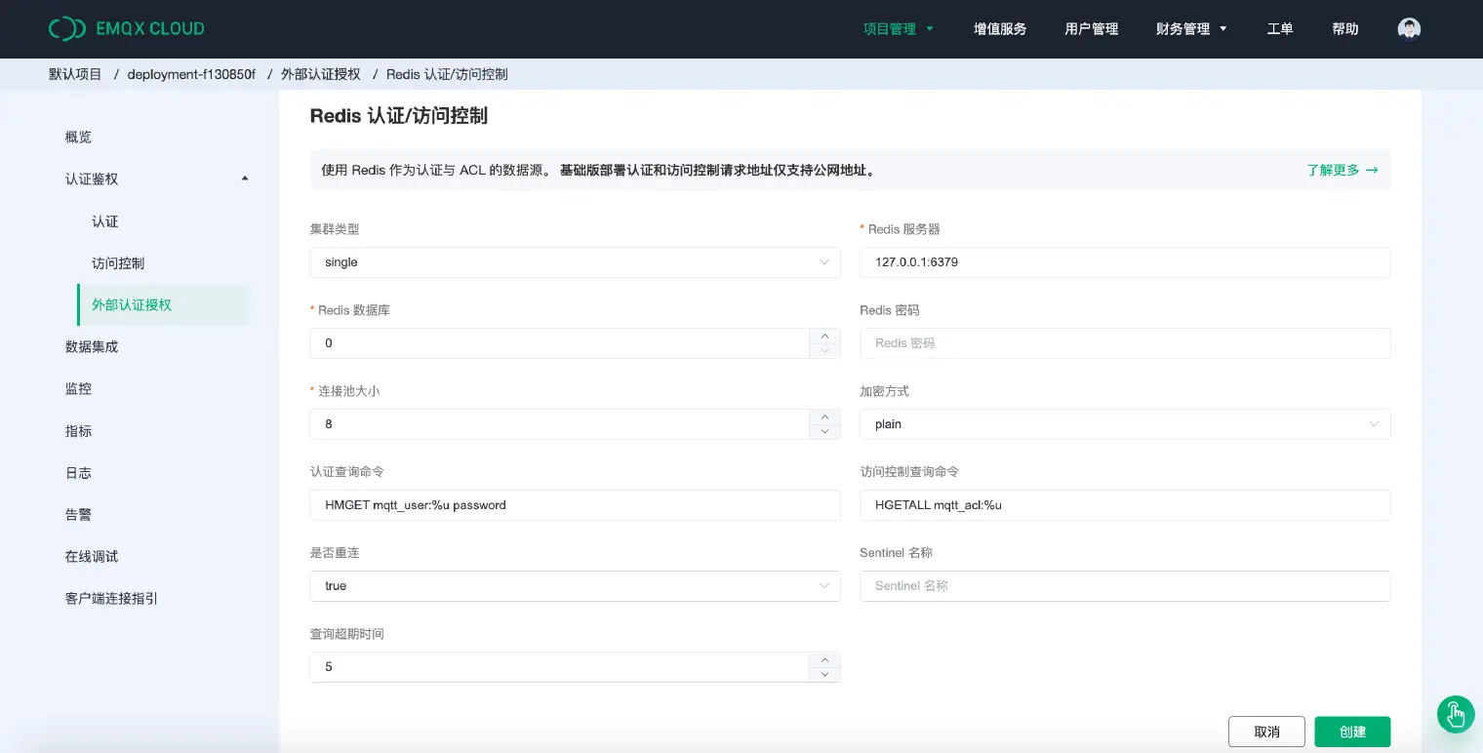Click 外部认证授权 in the breadcrumb
The height and width of the screenshot is (753, 1483).
tap(321, 74)
